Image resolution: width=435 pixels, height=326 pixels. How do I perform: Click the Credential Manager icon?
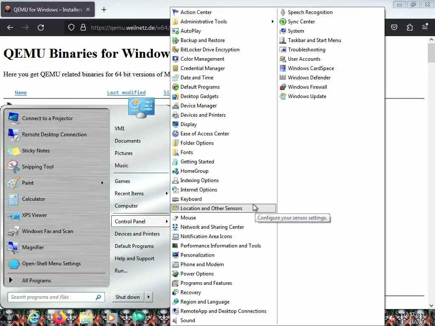175,68
